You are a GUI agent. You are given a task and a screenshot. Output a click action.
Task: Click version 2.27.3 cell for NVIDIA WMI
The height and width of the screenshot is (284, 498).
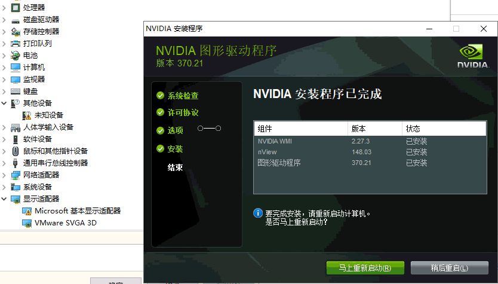click(x=361, y=141)
